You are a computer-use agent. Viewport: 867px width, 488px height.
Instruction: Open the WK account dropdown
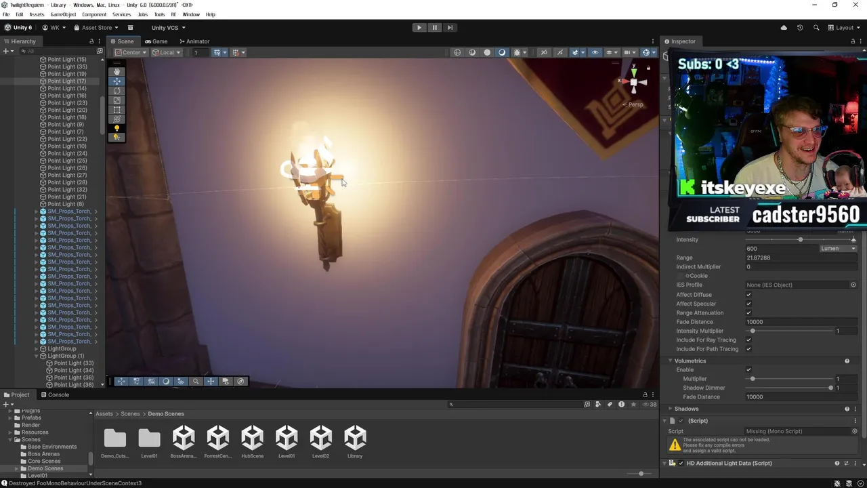click(x=54, y=28)
